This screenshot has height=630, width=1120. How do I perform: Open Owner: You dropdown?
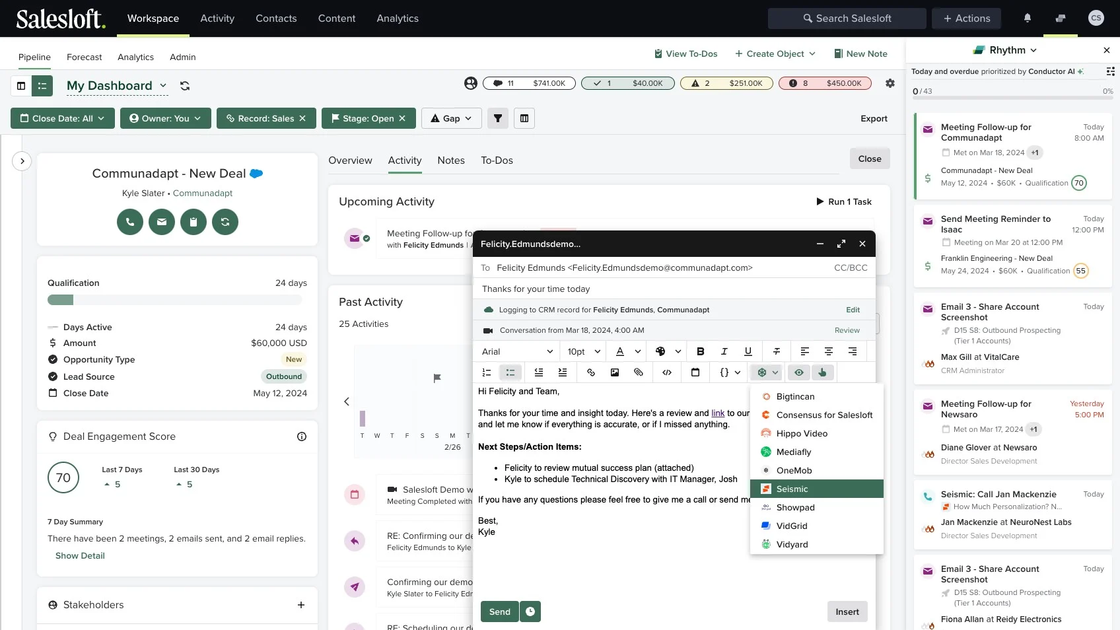click(166, 118)
